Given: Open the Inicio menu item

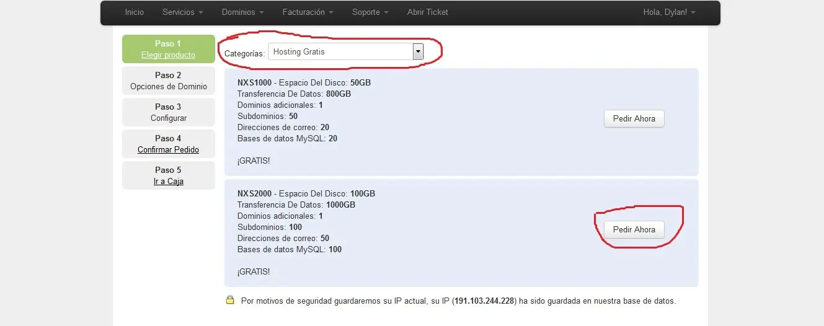Looking at the screenshot, I should pos(134,12).
